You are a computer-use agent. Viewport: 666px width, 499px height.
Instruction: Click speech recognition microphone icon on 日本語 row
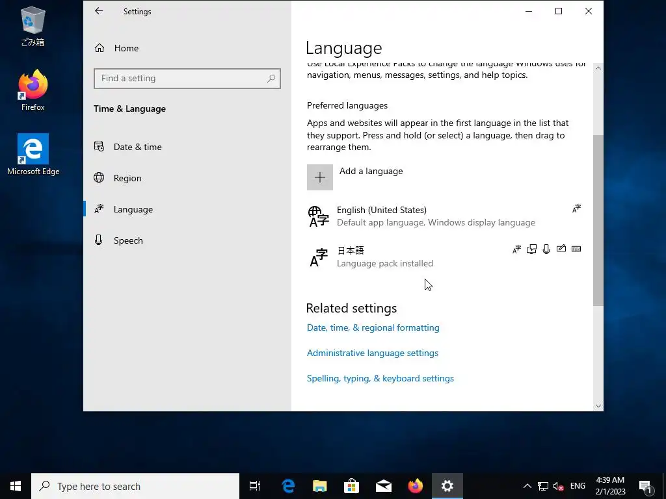546,249
